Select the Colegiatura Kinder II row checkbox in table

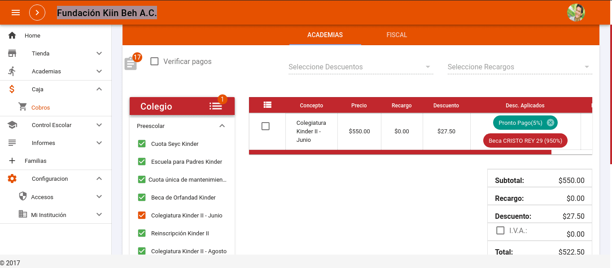pos(266,126)
